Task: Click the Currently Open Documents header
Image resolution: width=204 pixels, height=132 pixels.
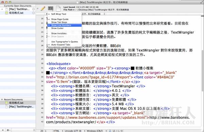Action: [18, 6]
